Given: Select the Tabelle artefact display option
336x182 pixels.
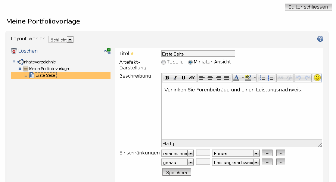Looking at the screenshot, I should 164,62.
